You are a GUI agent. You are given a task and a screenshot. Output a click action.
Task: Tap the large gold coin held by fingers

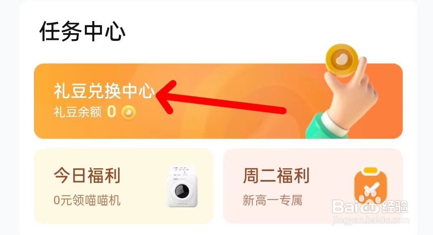pos(342,60)
